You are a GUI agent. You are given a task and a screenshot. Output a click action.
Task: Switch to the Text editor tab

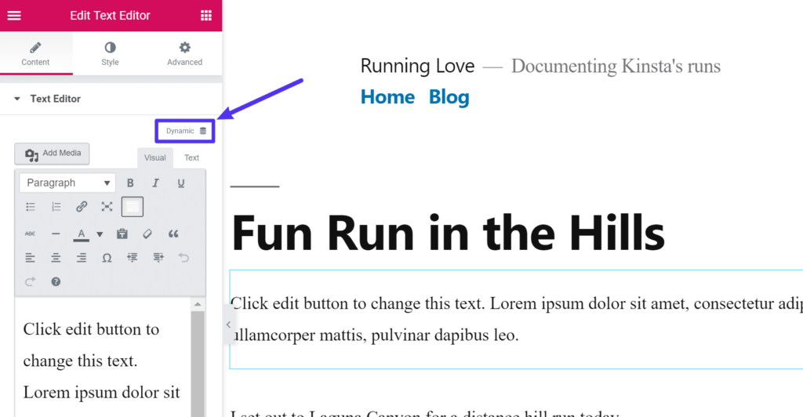(x=191, y=158)
